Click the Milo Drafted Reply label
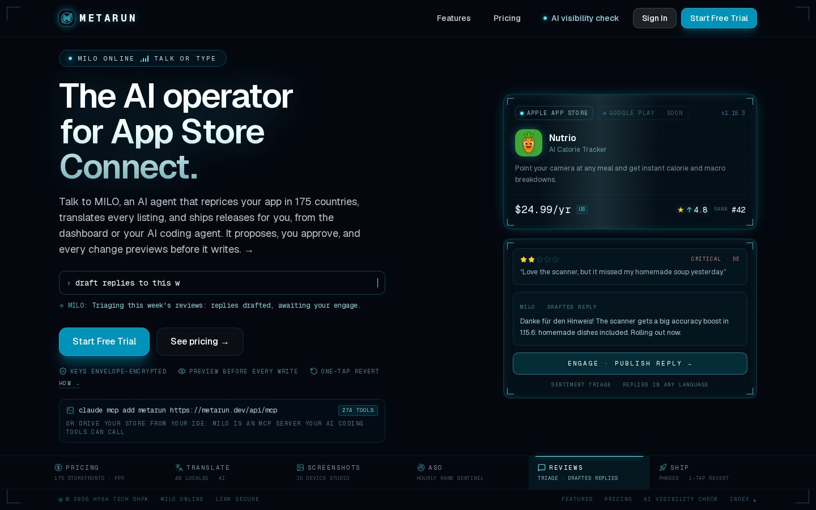The width and height of the screenshot is (816, 510). click(558, 307)
